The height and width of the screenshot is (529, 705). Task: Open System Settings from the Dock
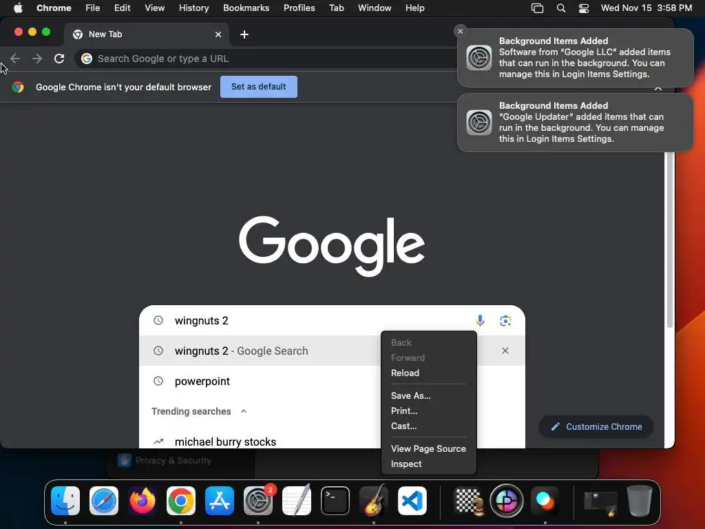click(258, 500)
